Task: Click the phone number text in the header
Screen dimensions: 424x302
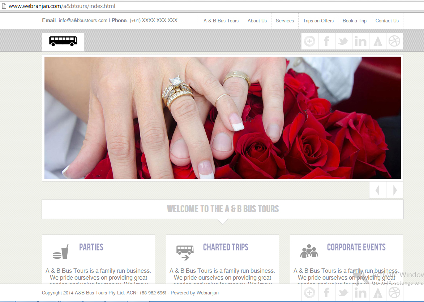Action: tap(154, 21)
